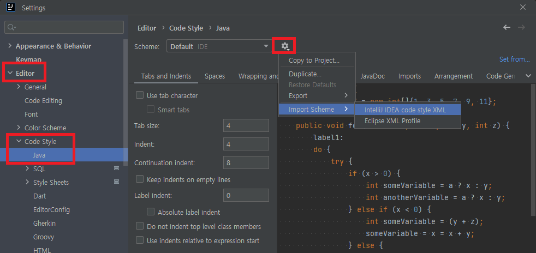This screenshot has width=536, height=253.
Task: Toggle the Smart tabs checkbox
Action: 151,109
